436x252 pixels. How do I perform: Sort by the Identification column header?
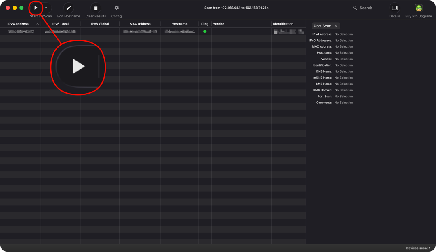[x=283, y=24]
